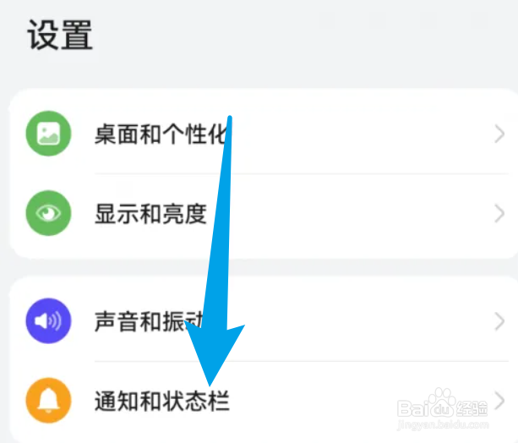
Task: Click empty area of 声音和振动 row
Action: click(x=363, y=321)
